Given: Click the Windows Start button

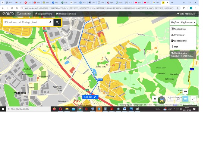Looking at the screenshot, I should tap(3, 109).
